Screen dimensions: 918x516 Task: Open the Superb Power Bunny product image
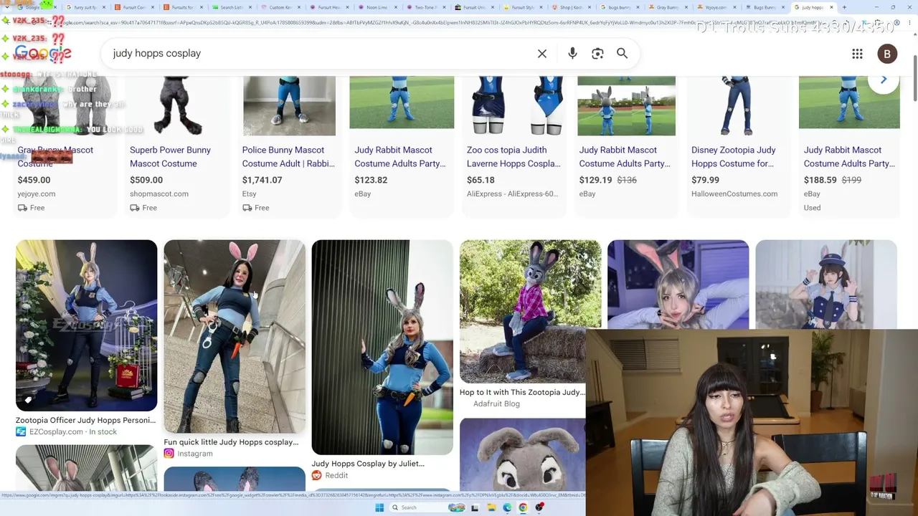click(176, 105)
